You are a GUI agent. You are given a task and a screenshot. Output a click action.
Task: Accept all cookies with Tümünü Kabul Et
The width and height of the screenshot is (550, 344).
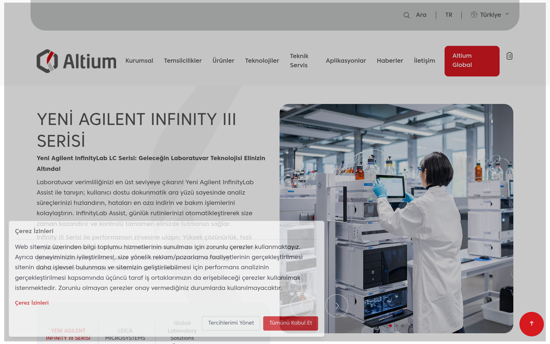click(x=291, y=323)
